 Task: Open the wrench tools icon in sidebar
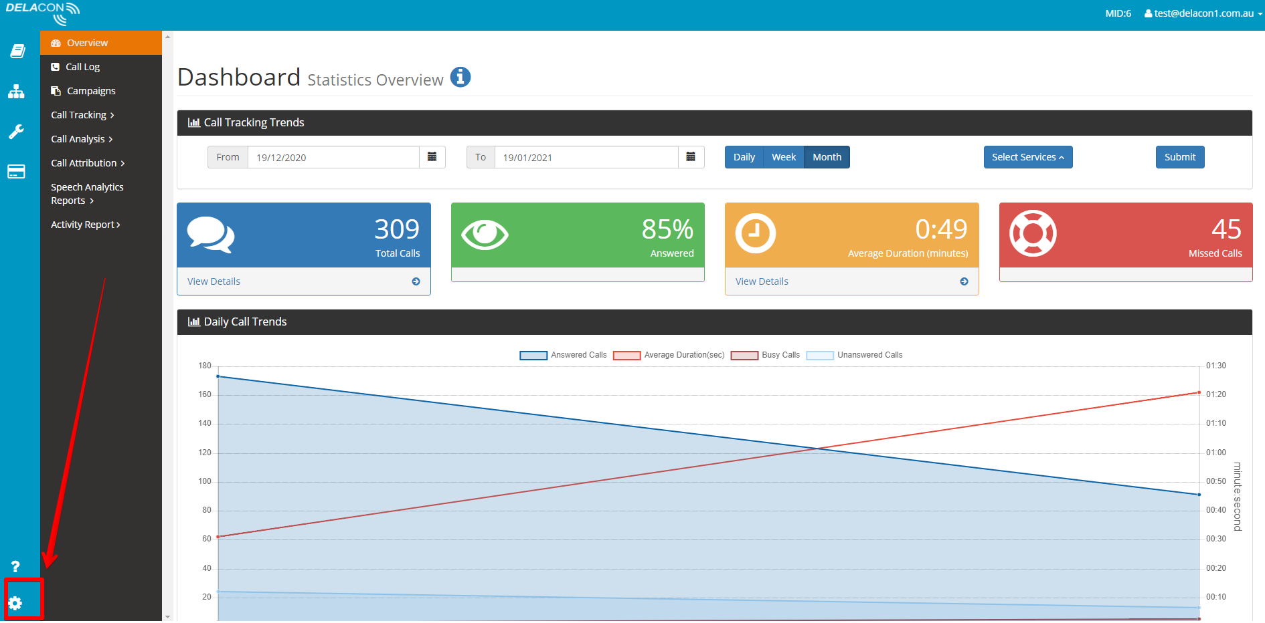pyautogui.click(x=16, y=131)
